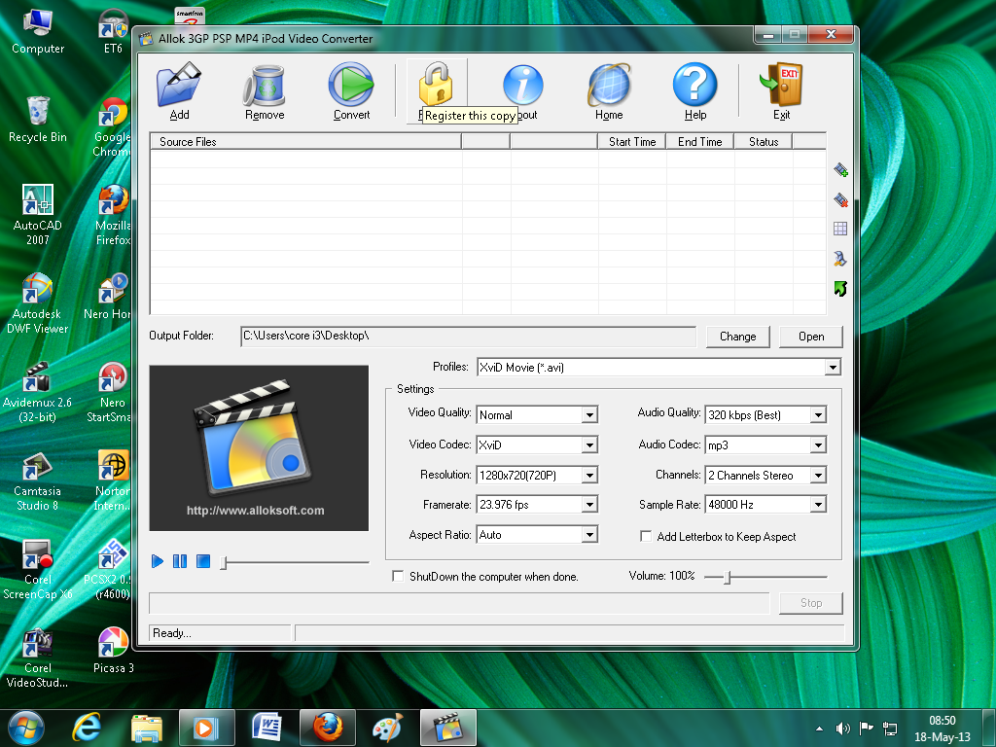This screenshot has height=747, width=996.
Task: Open the Sample Rate dropdown
Action: [x=818, y=505]
